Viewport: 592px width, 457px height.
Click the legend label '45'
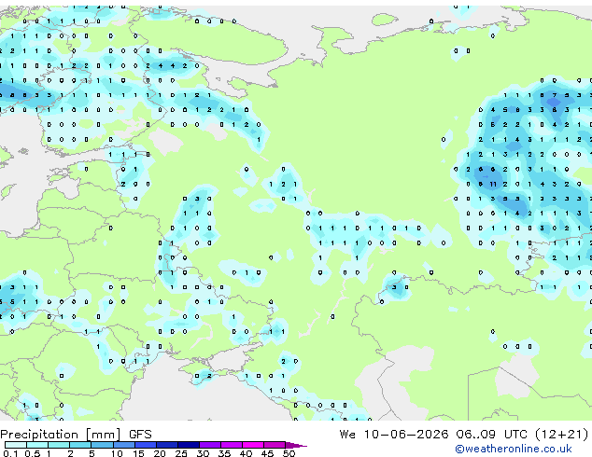[267, 453]
